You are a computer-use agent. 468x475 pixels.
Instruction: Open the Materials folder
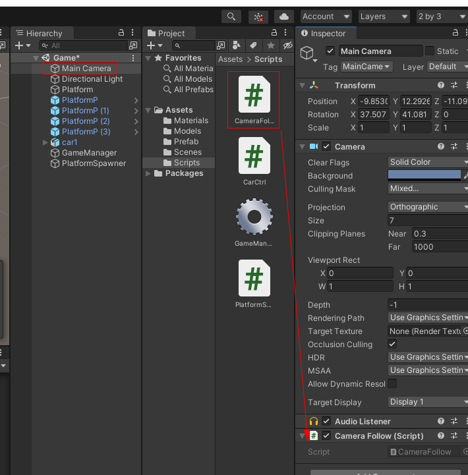186,121
